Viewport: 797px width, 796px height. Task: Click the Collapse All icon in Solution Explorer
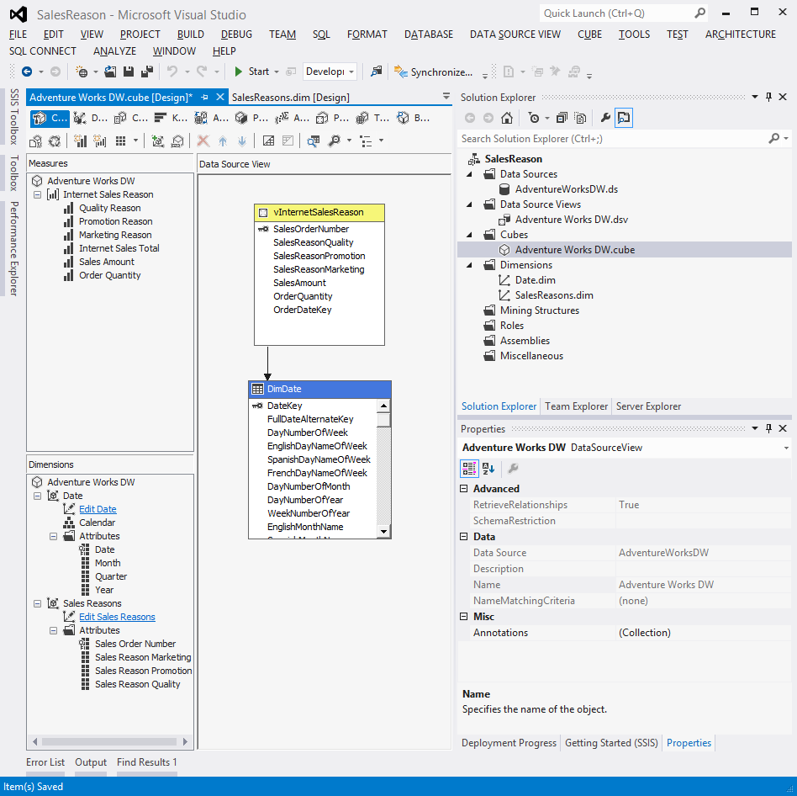click(562, 118)
